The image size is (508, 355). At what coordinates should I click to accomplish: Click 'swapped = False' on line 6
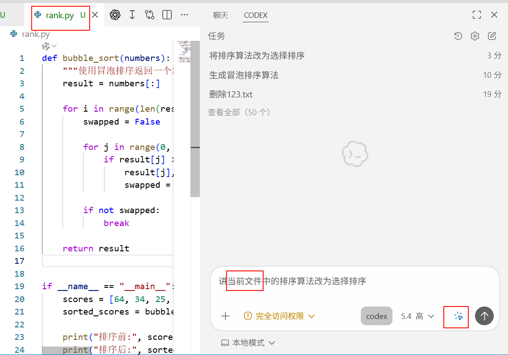(x=122, y=122)
